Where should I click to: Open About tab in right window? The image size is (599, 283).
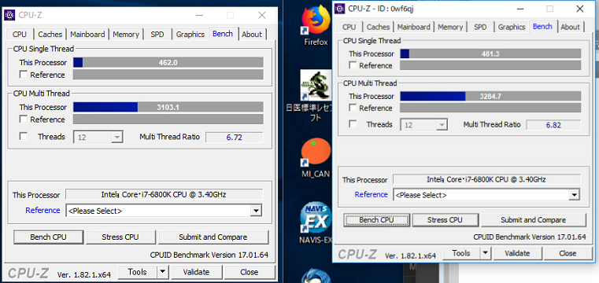pyautogui.click(x=570, y=27)
